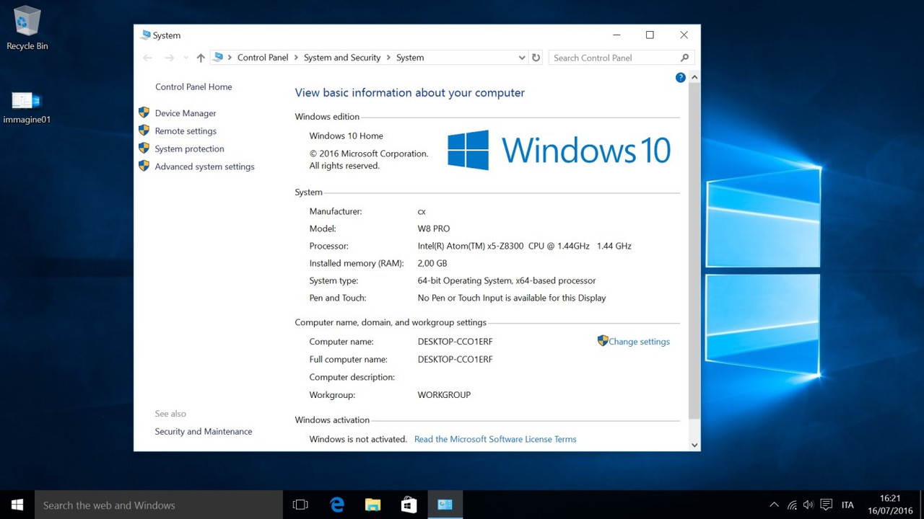Click the computer icon in address bar
The image size is (924, 519).
coord(218,57)
